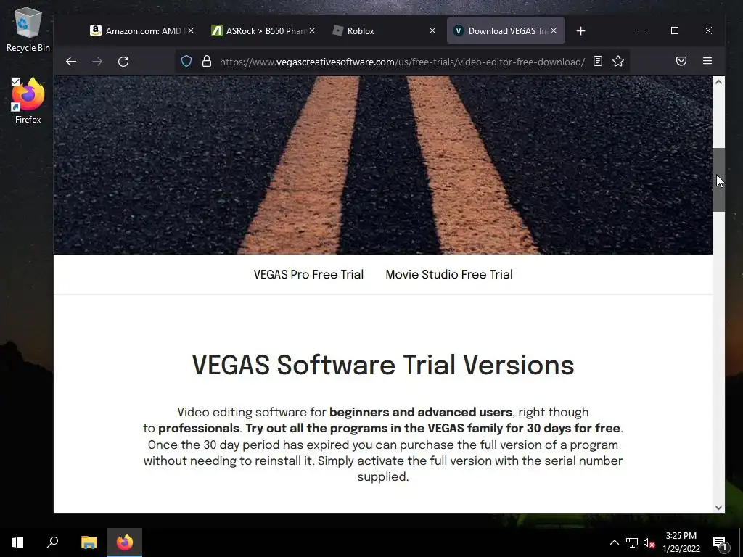This screenshot has width=743, height=557.
Task: Select the Recycle Bin desktop icon
Action: (x=28, y=30)
